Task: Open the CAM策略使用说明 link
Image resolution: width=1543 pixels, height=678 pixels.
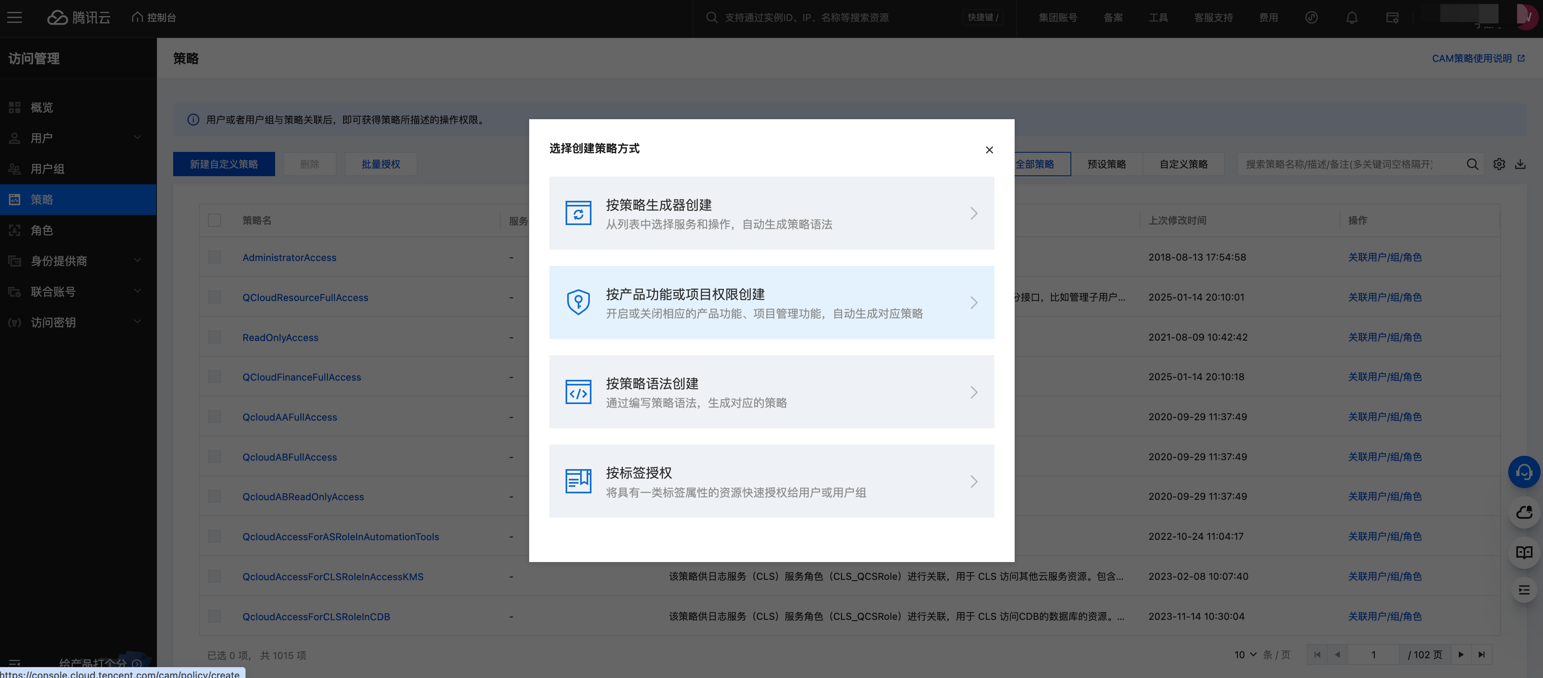Action: pyautogui.click(x=1478, y=58)
